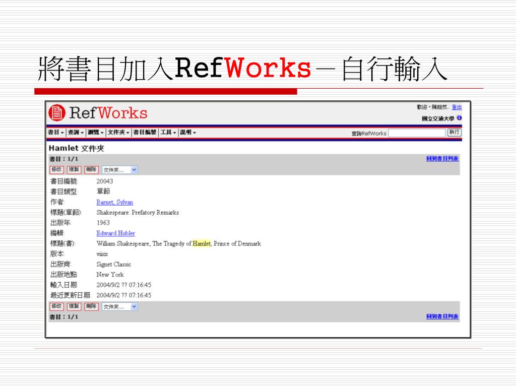
Task: Open the 說明 menu
Action: [188, 133]
